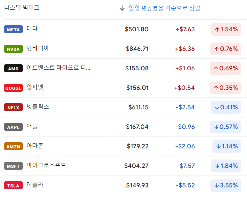
Task: Click the NVDA ticker badge
Action: [x=13, y=49]
